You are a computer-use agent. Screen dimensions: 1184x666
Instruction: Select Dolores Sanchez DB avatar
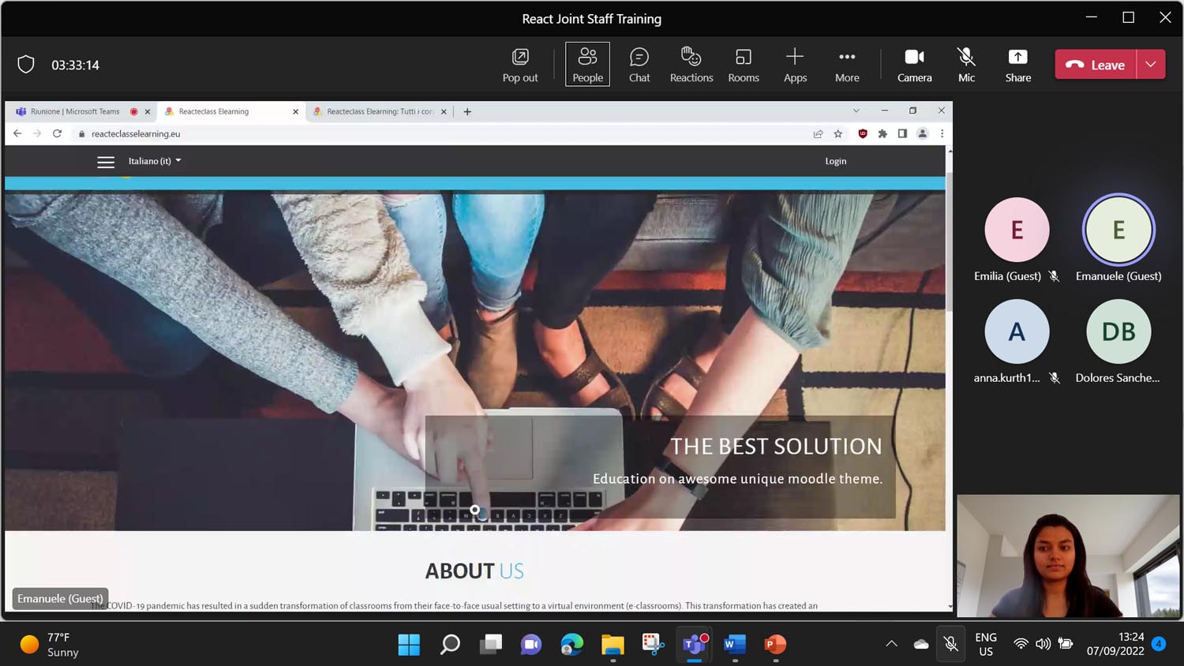click(x=1118, y=331)
